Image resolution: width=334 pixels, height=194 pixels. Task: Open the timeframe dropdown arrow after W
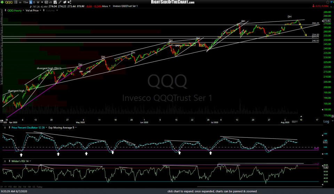42,2
